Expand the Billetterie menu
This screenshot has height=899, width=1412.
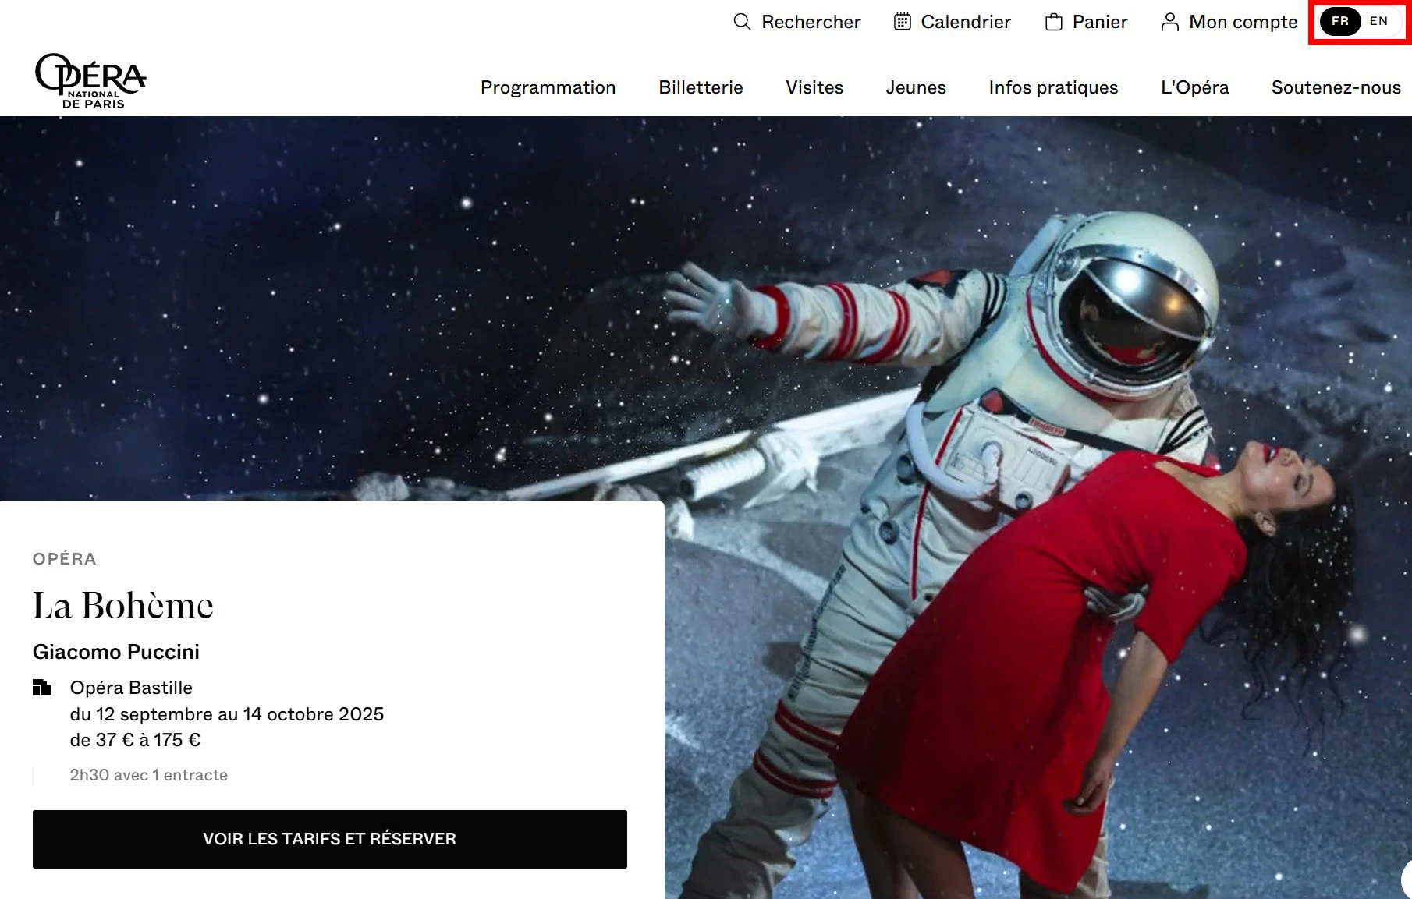coord(701,87)
